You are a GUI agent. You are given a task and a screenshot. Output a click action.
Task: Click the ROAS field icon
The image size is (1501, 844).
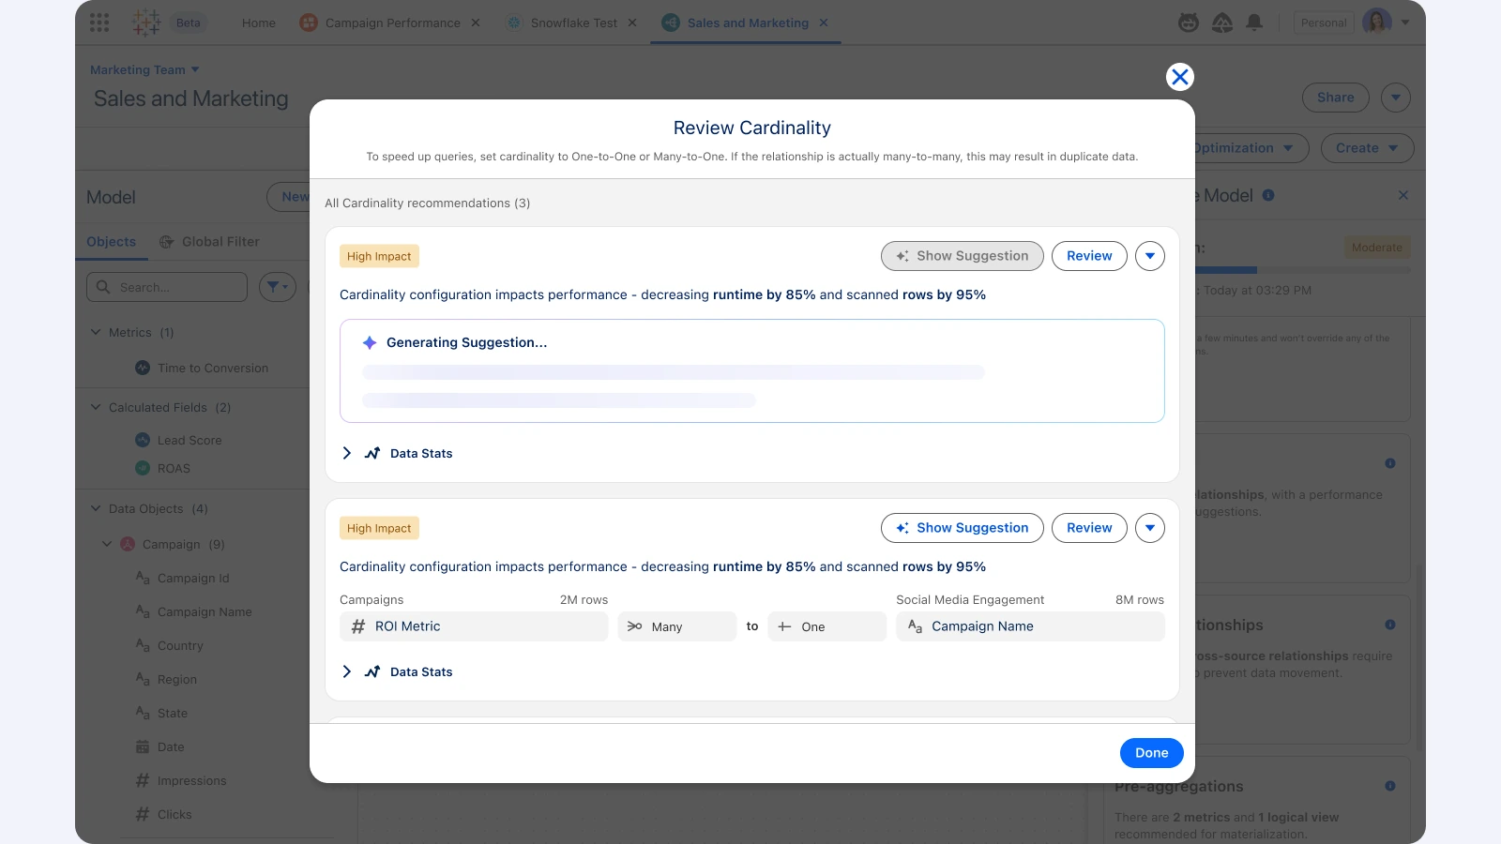coord(143,468)
